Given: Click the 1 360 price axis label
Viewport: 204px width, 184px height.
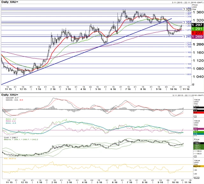Looking at the screenshot, I should [198, 12].
